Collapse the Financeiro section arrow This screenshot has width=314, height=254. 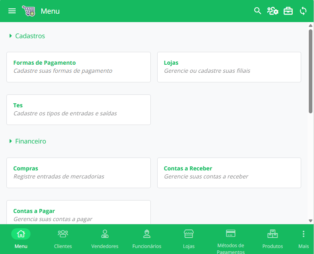pyautogui.click(x=10, y=141)
